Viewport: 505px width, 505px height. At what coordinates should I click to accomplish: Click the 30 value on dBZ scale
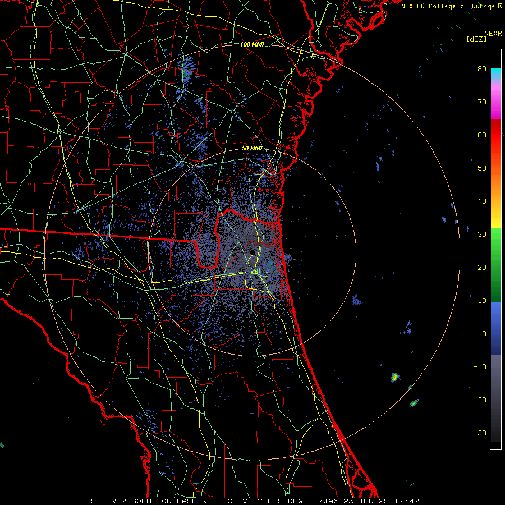[x=482, y=234]
